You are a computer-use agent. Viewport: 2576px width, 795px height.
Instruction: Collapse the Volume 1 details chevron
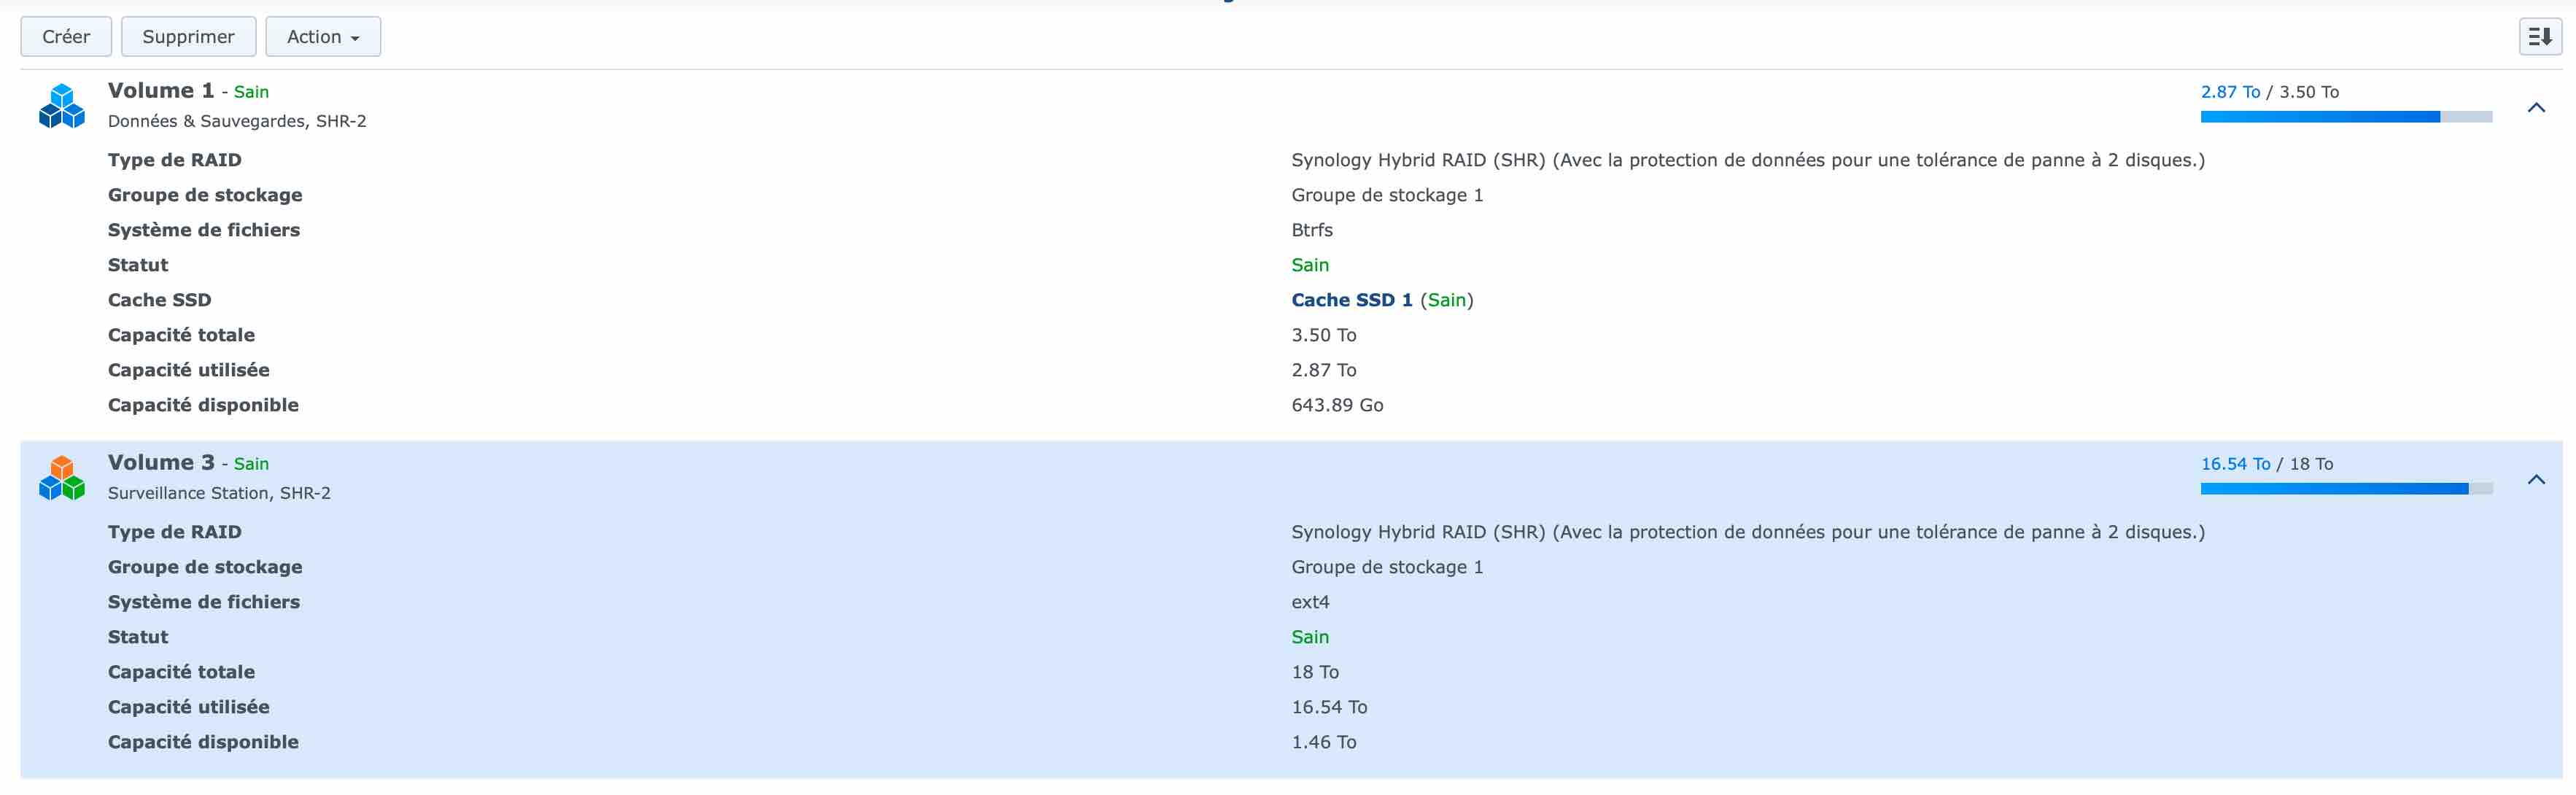point(2535,107)
